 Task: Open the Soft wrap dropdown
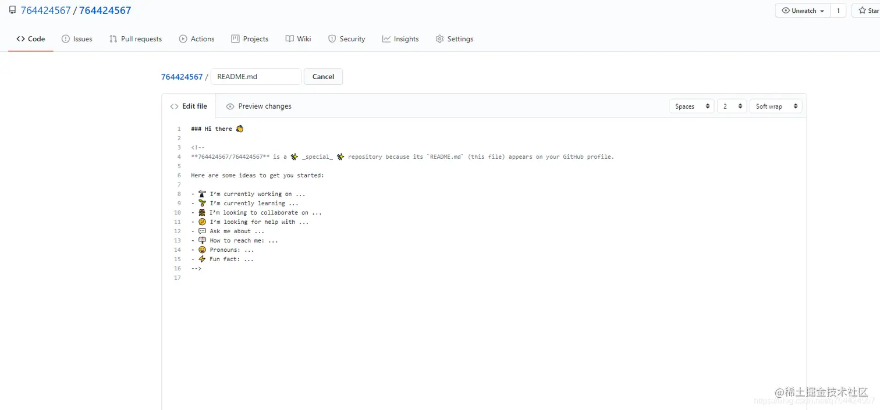776,106
